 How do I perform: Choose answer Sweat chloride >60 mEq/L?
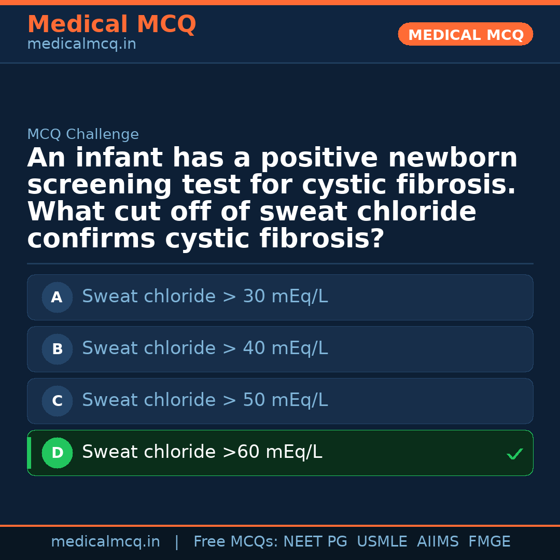pyautogui.click(x=202, y=452)
